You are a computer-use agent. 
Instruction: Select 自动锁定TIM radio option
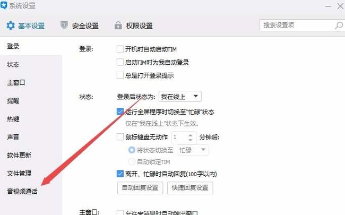click(132, 162)
